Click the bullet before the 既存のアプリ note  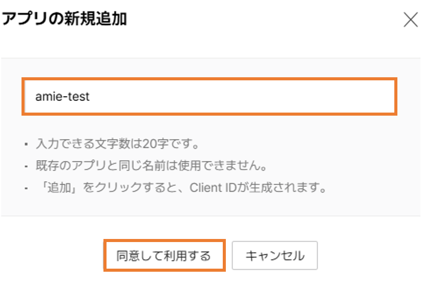pyautogui.click(x=26, y=166)
